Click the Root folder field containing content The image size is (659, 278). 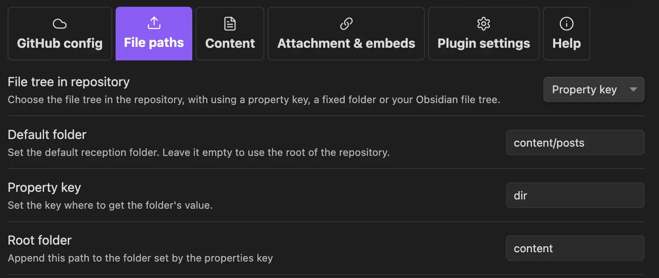click(x=575, y=248)
